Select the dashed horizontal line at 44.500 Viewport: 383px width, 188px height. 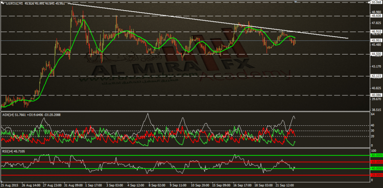coord(185,54)
